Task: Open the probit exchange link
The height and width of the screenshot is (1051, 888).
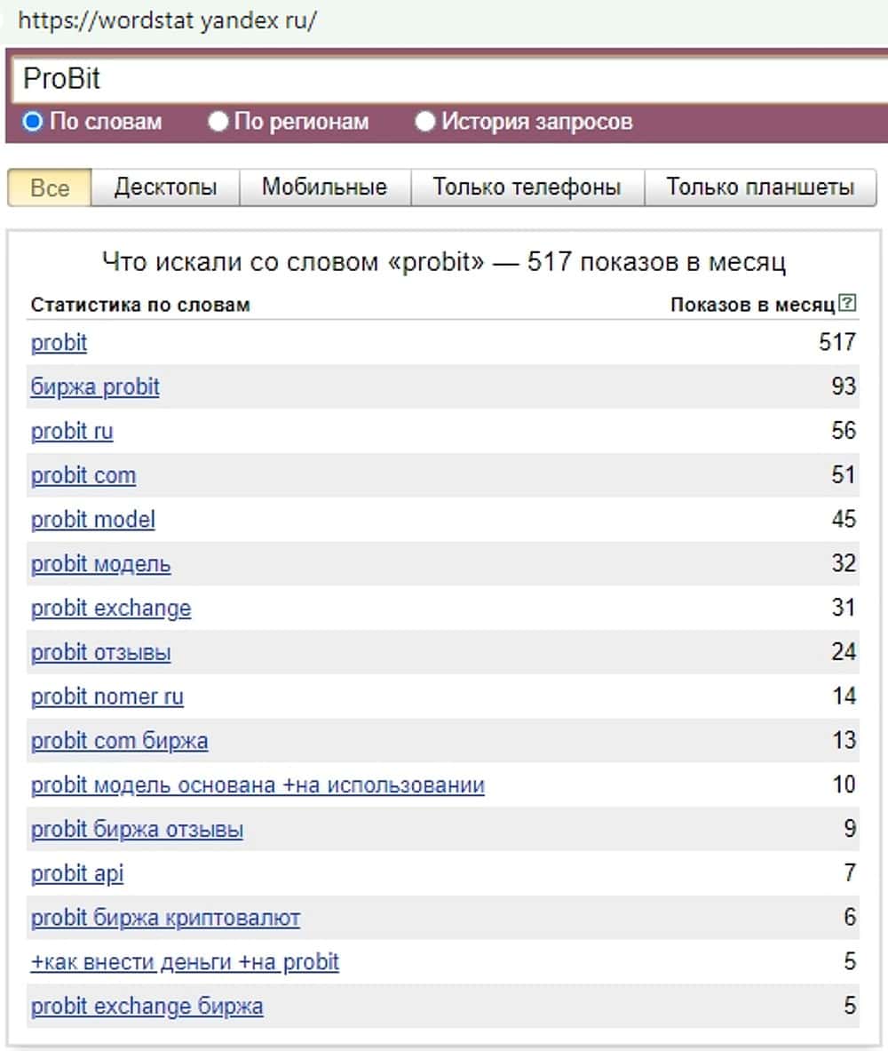Action: (111, 608)
